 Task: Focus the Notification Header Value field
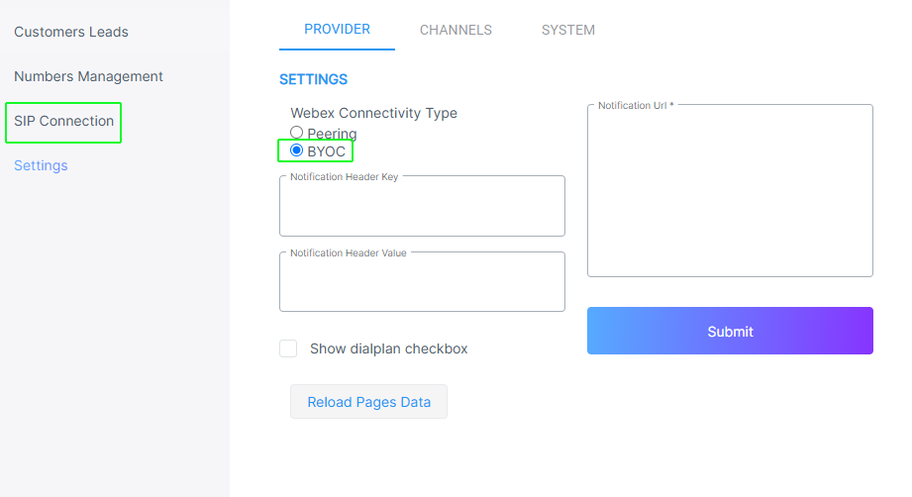click(x=422, y=282)
